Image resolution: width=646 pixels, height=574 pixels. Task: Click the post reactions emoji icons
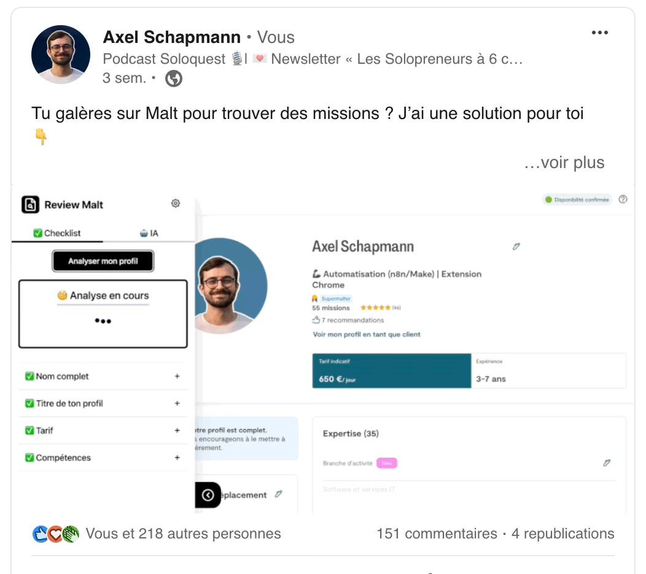click(56, 534)
